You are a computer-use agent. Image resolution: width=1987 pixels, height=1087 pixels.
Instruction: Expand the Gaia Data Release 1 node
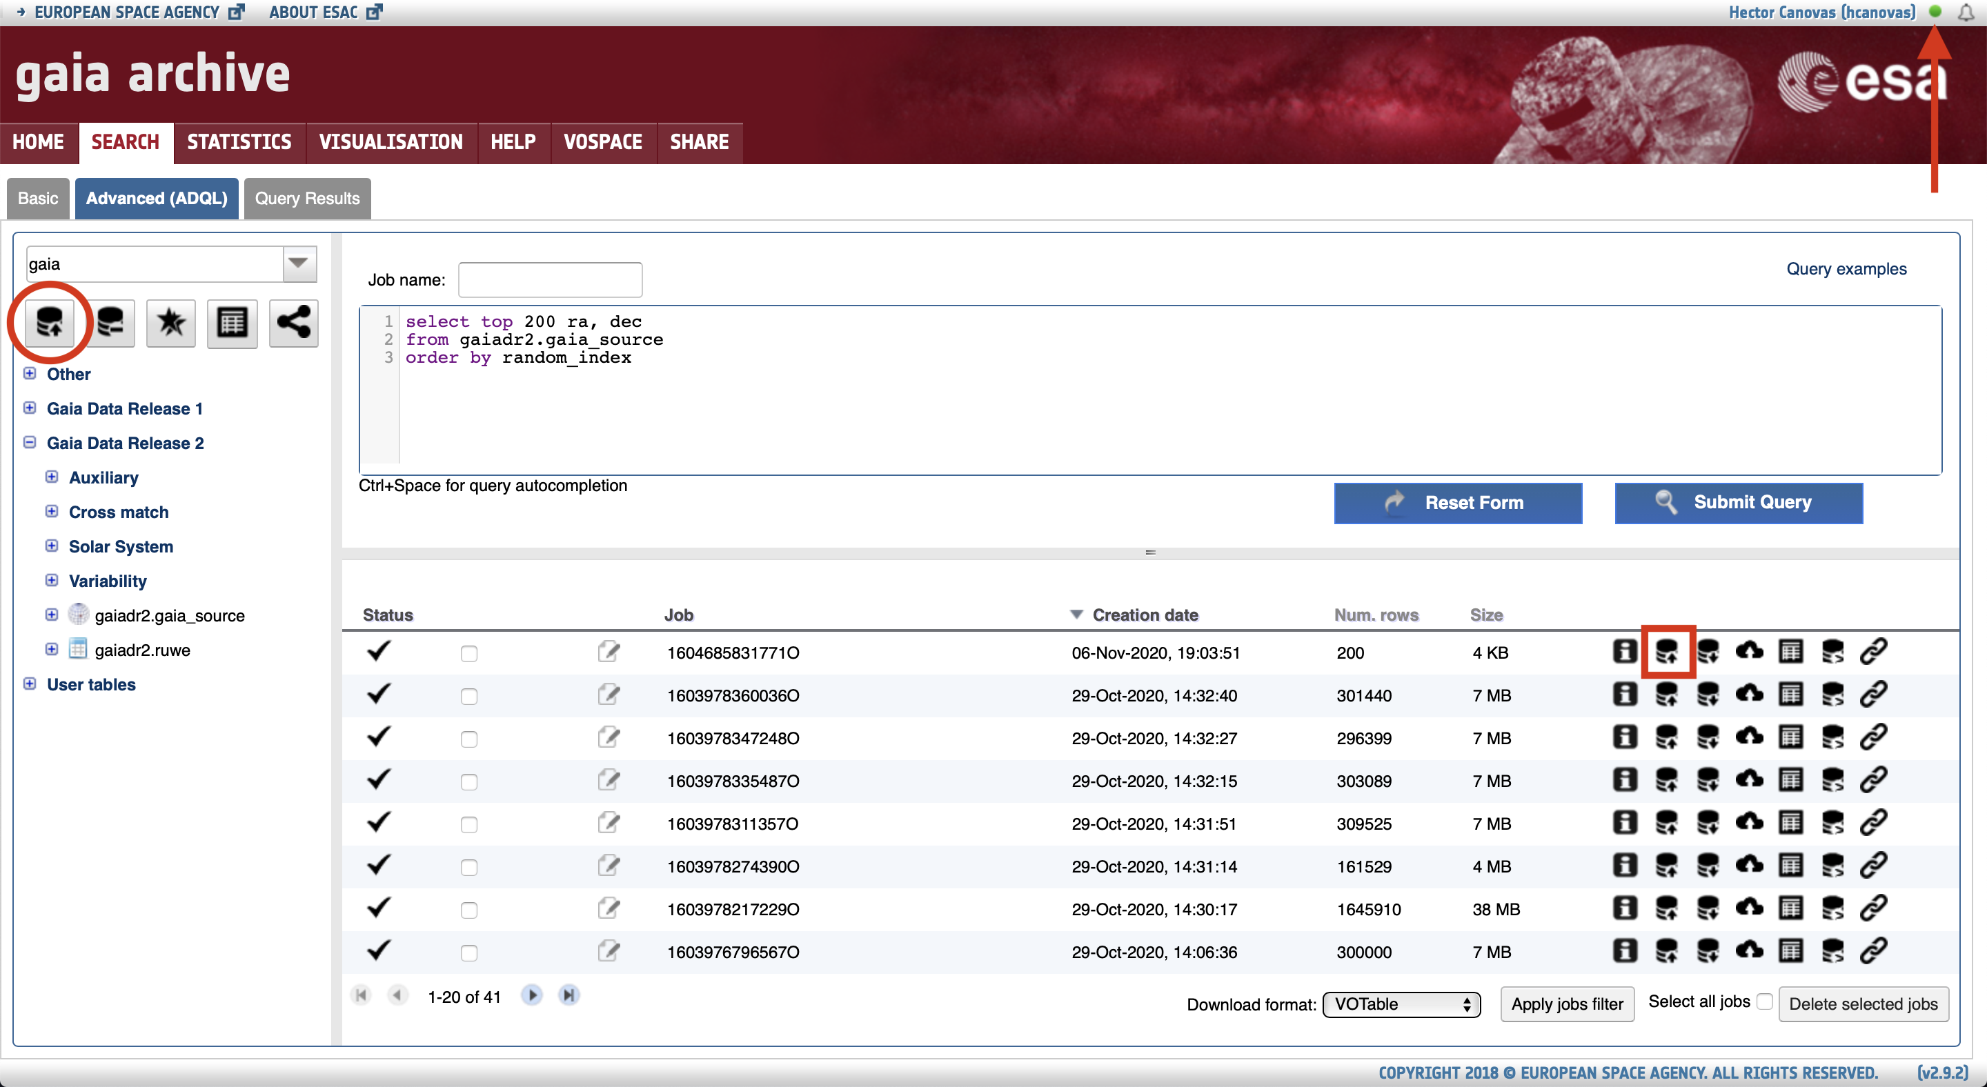coord(30,408)
